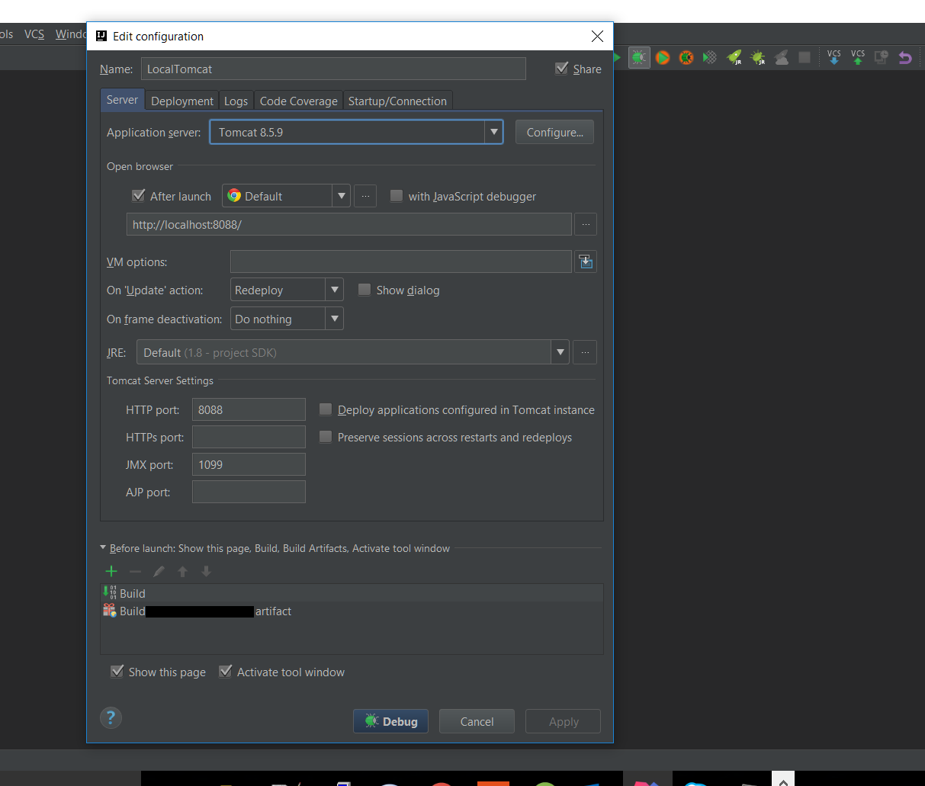
Task: Click the Move Up arrow icon
Action: [182, 571]
